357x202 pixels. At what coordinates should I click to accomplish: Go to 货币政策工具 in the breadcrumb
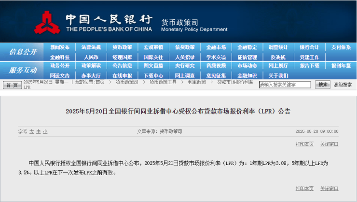163,82
